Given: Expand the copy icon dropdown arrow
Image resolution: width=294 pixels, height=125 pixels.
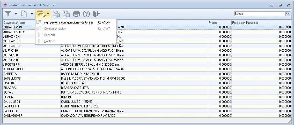Looking at the screenshot, I should [x=32, y=14].
